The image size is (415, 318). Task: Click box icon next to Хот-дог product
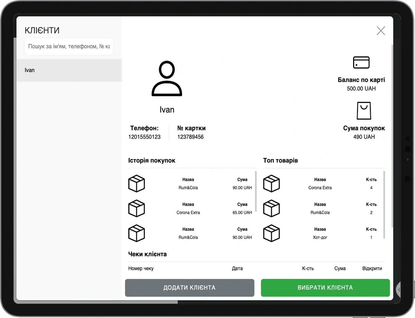pos(271,233)
